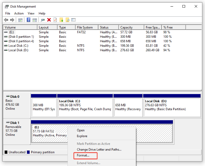
Task: Sort by the Status column header
Action: pyautogui.click(x=108, y=27)
